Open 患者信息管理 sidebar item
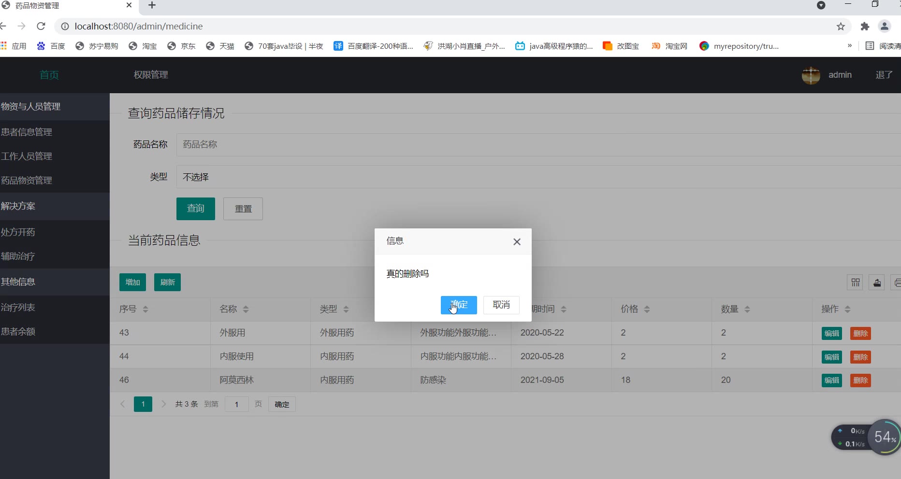Viewport: 901px width, 479px height. [x=55, y=132]
